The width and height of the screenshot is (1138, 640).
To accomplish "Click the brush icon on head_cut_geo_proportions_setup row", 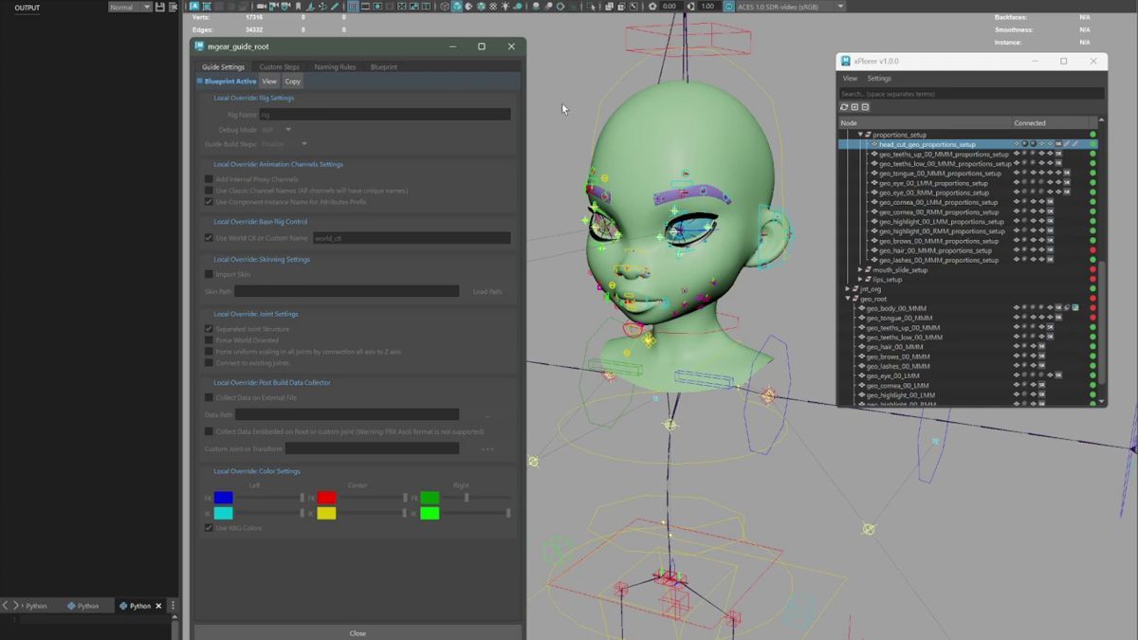I will [1067, 144].
